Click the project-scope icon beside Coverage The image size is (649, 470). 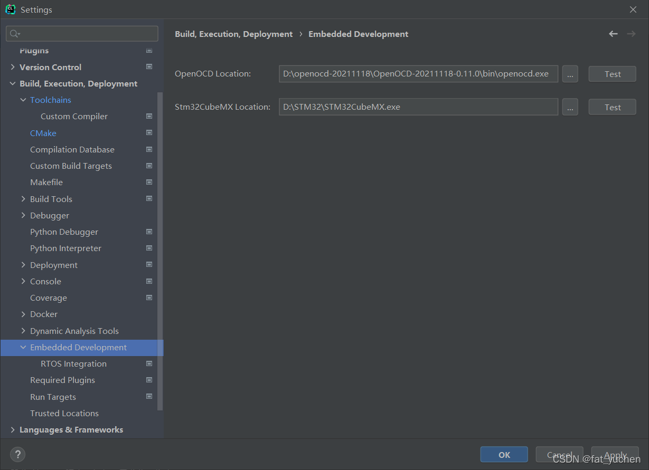[x=149, y=298]
